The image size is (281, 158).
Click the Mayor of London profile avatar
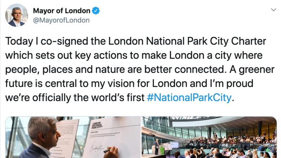17,15
